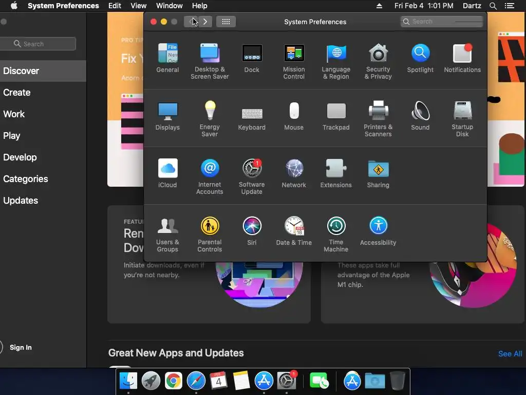This screenshot has height=395, width=526.
Task: Open Software Update pane
Action: 252,176
